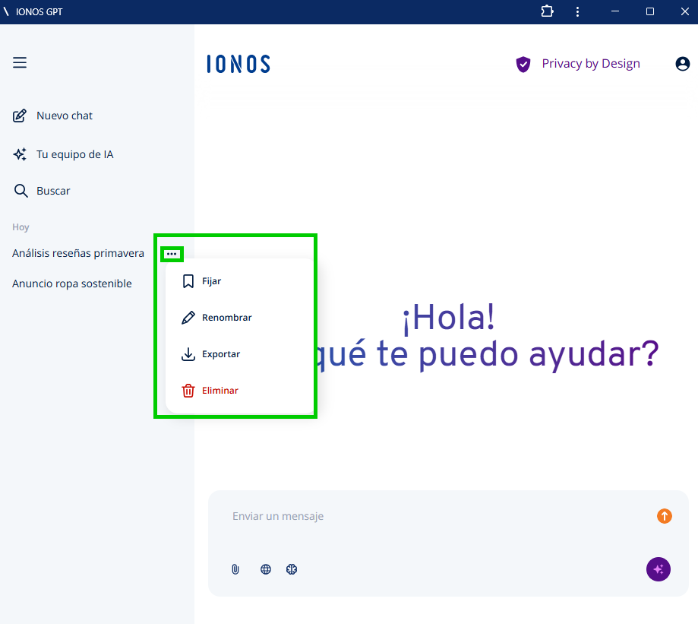
Task: Attach a file with the paperclip icon
Action: [235, 569]
